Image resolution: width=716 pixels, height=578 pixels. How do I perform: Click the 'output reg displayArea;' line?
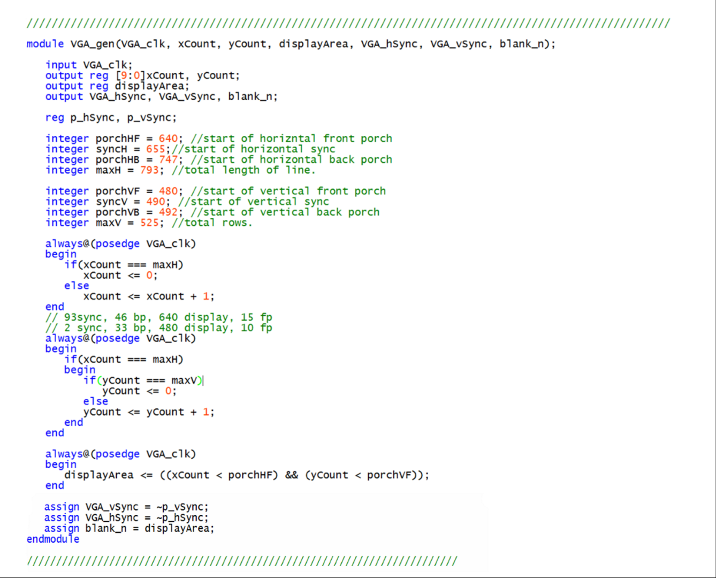[117, 86]
